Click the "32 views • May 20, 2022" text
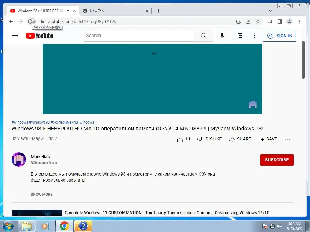 (34, 138)
